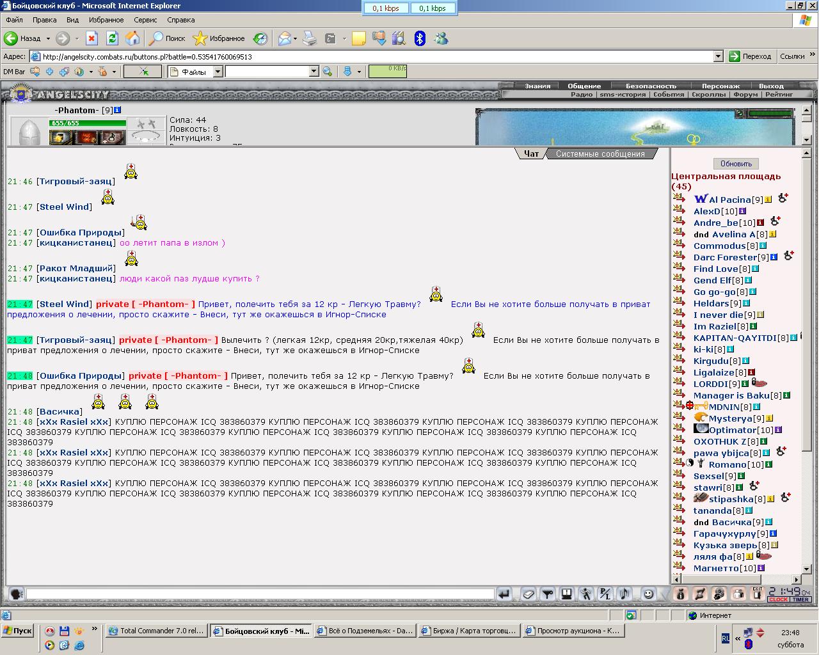Expand the address bar dropdown
Viewport: 819px width, 655px height.
point(718,56)
